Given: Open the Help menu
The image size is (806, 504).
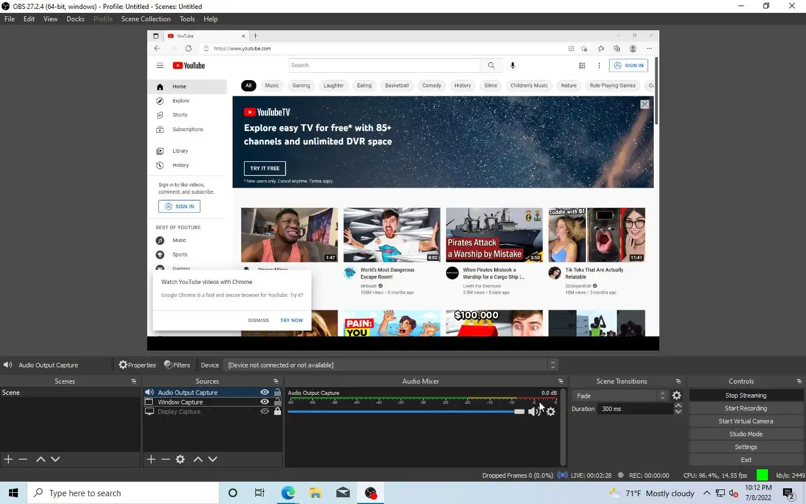Looking at the screenshot, I should [210, 19].
